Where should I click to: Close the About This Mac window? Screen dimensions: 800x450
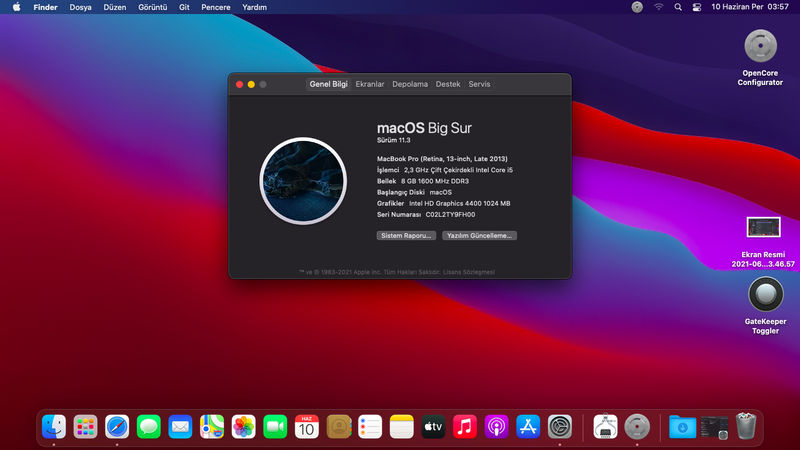tap(240, 84)
